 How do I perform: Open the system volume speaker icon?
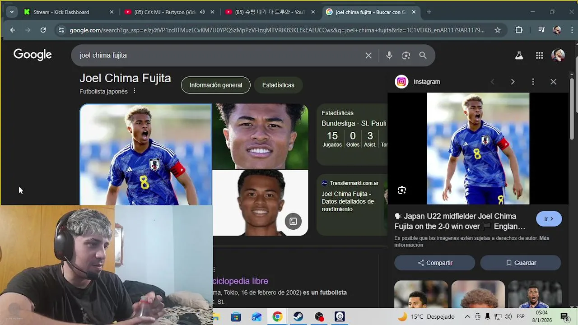[x=508, y=317]
